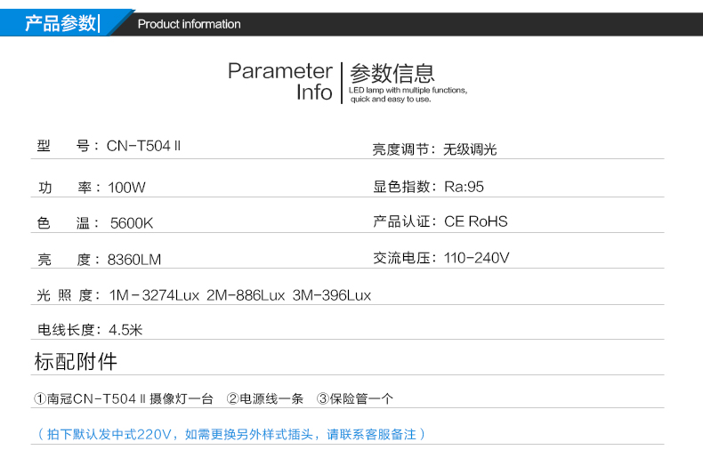Viewport: 703px width, 458px height.
Task: Click the 亮度调节 无级调光 entry
Action: point(434,149)
